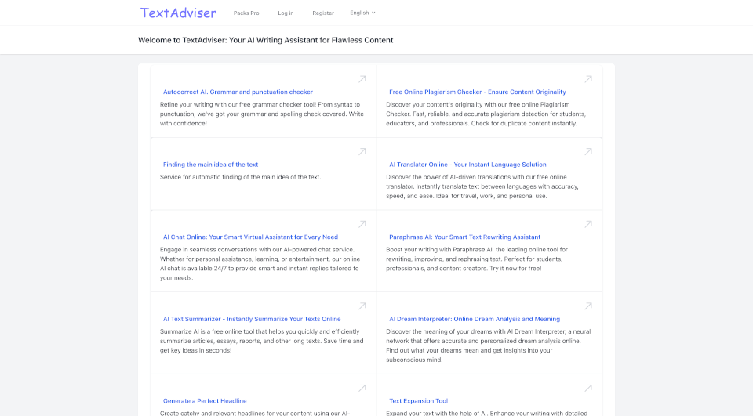Click 'Discover the meaning of your dreams' text
Screen dimensions: 753x416
pyautogui.click(x=489, y=345)
